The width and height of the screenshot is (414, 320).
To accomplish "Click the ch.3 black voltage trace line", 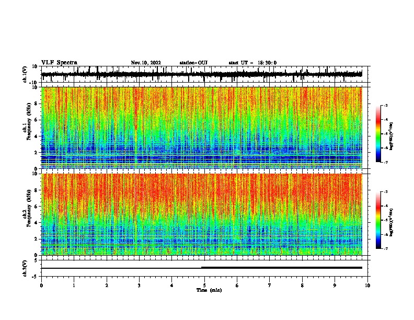I will pyautogui.click(x=201, y=268).
